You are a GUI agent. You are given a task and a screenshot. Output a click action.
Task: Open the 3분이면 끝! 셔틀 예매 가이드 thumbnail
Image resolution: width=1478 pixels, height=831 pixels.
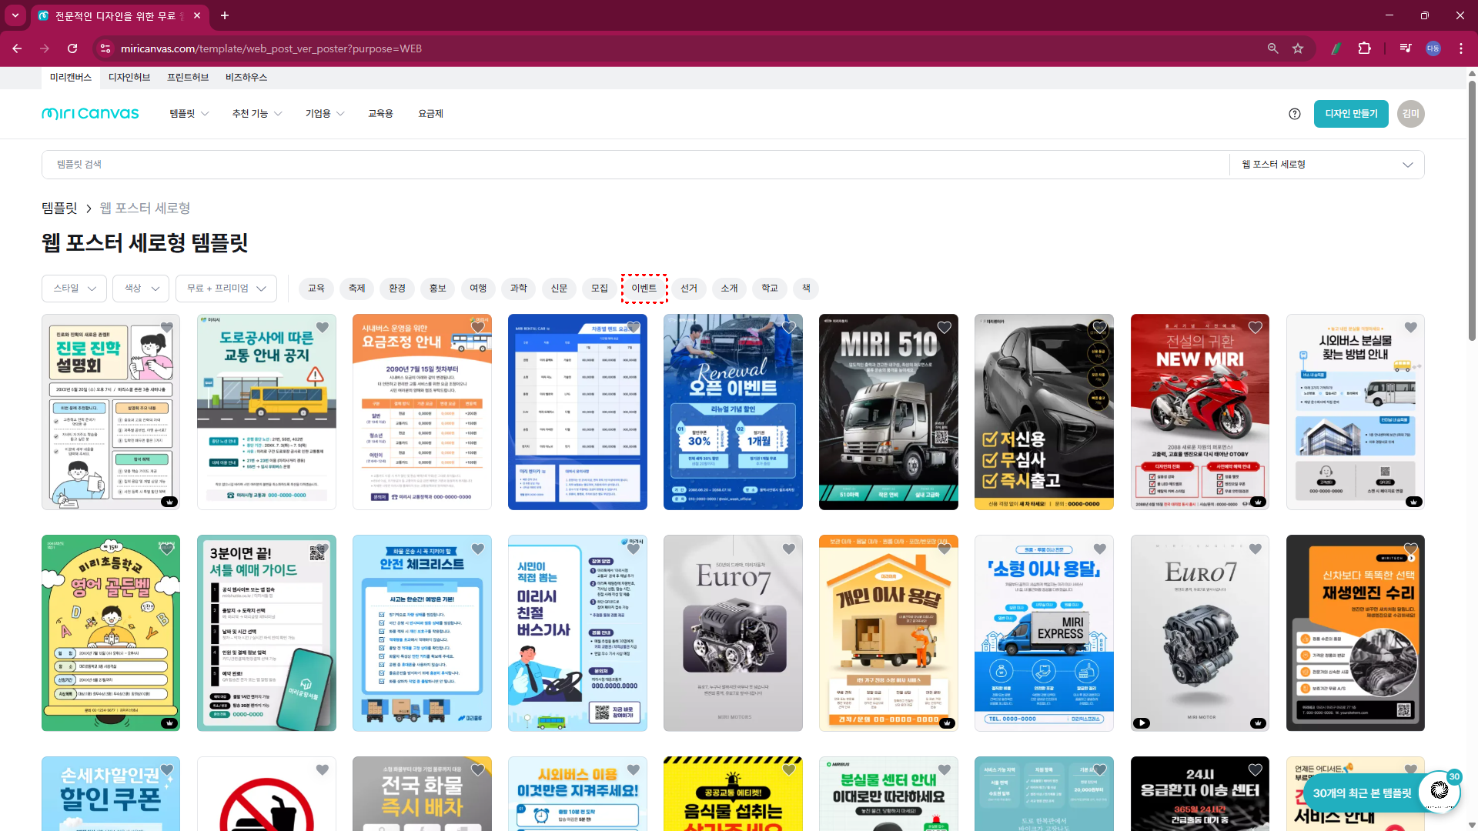point(266,632)
